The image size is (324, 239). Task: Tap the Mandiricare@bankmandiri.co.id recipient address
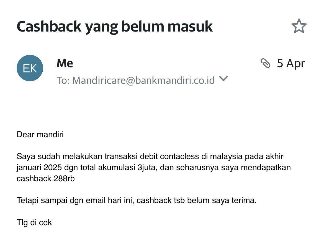[143, 80]
